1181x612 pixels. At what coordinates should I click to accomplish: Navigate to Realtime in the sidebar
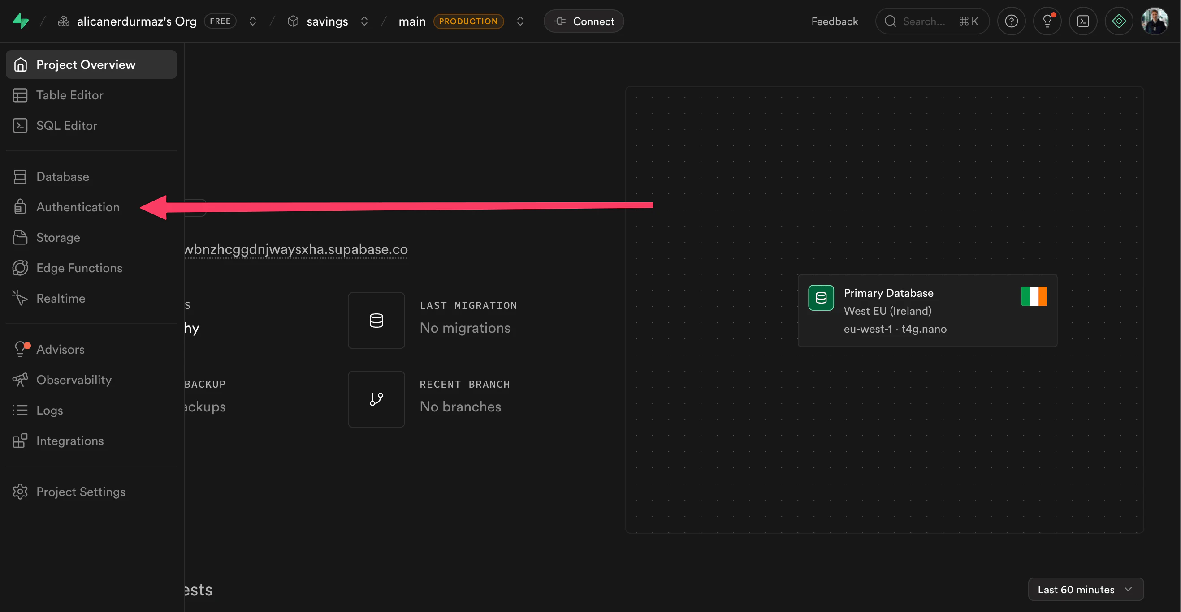pyautogui.click(x=61, y=298)
